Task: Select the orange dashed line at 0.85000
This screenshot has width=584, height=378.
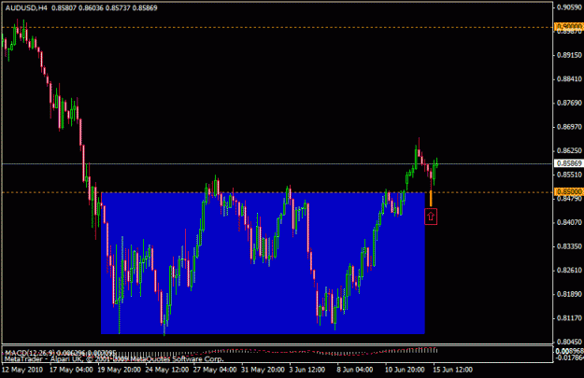Action: coord(278,192)
